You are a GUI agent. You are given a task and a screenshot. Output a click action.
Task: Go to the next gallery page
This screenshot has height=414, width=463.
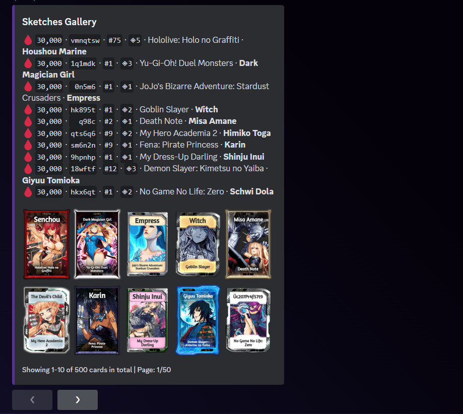coord(78,399)
